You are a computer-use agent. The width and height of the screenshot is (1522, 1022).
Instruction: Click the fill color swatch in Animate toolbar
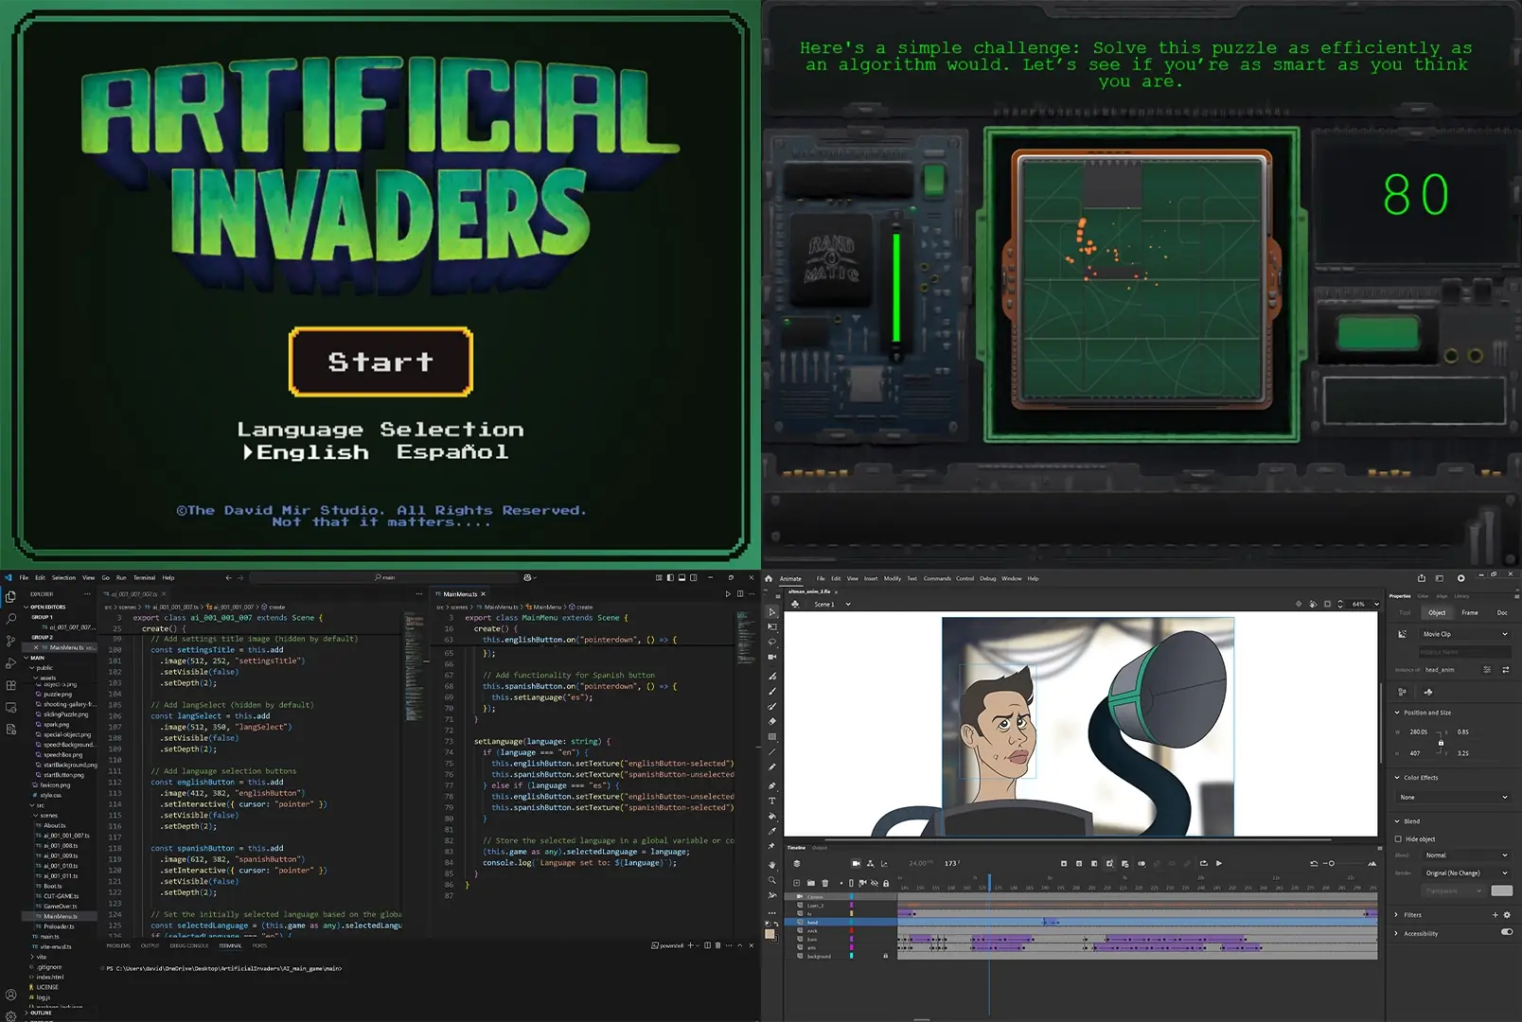tap(770, 934)
